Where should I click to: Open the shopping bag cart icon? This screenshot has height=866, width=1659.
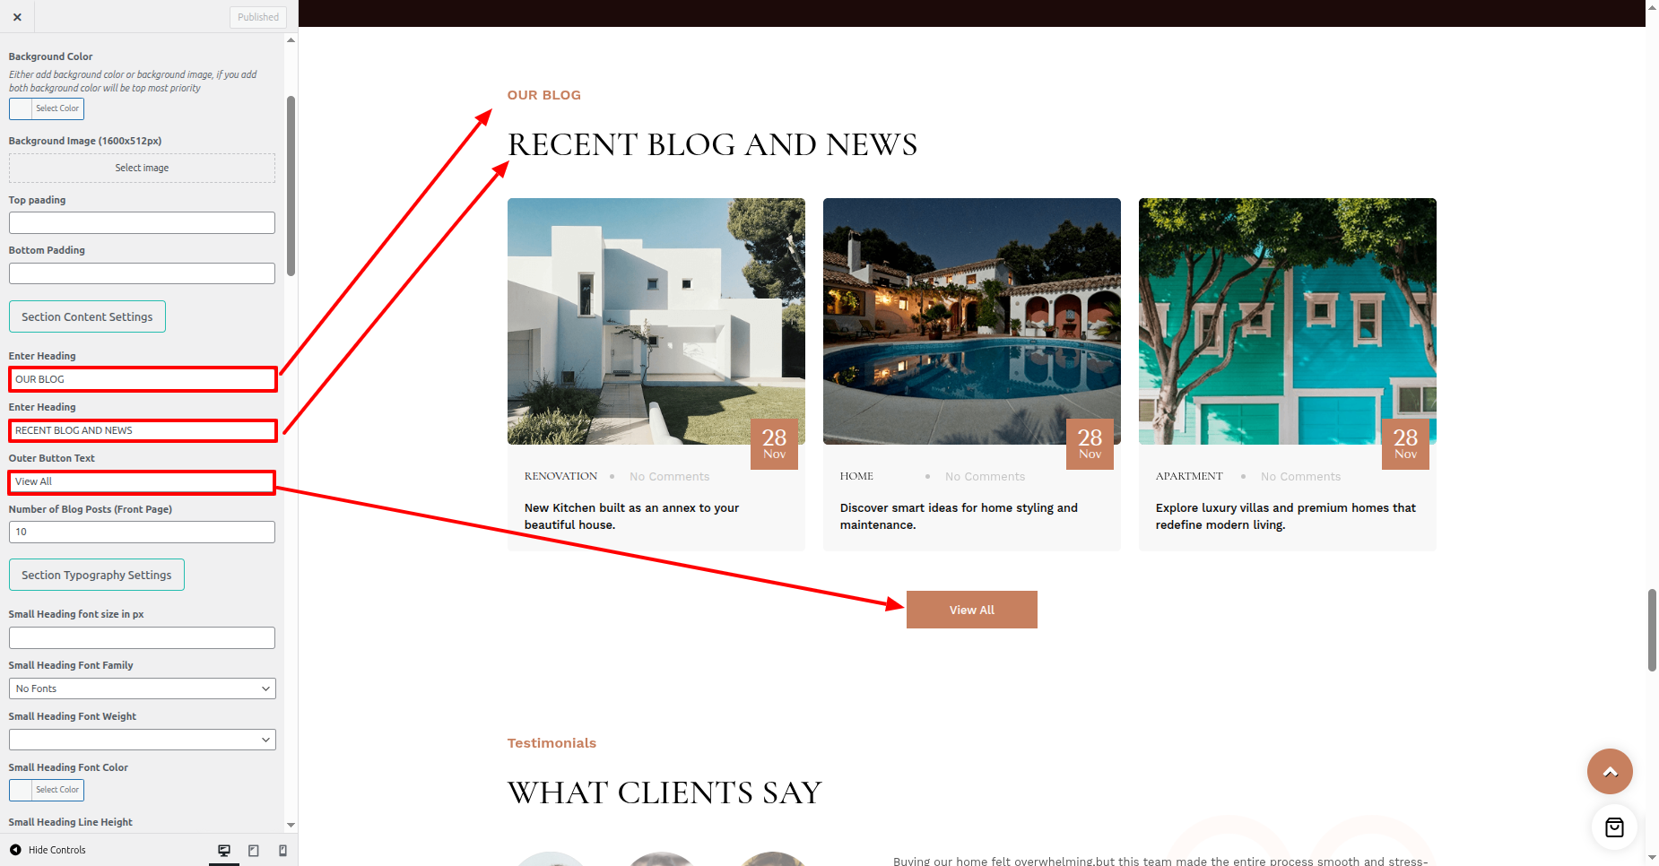pyautogui.click(x=1614, y=827)
